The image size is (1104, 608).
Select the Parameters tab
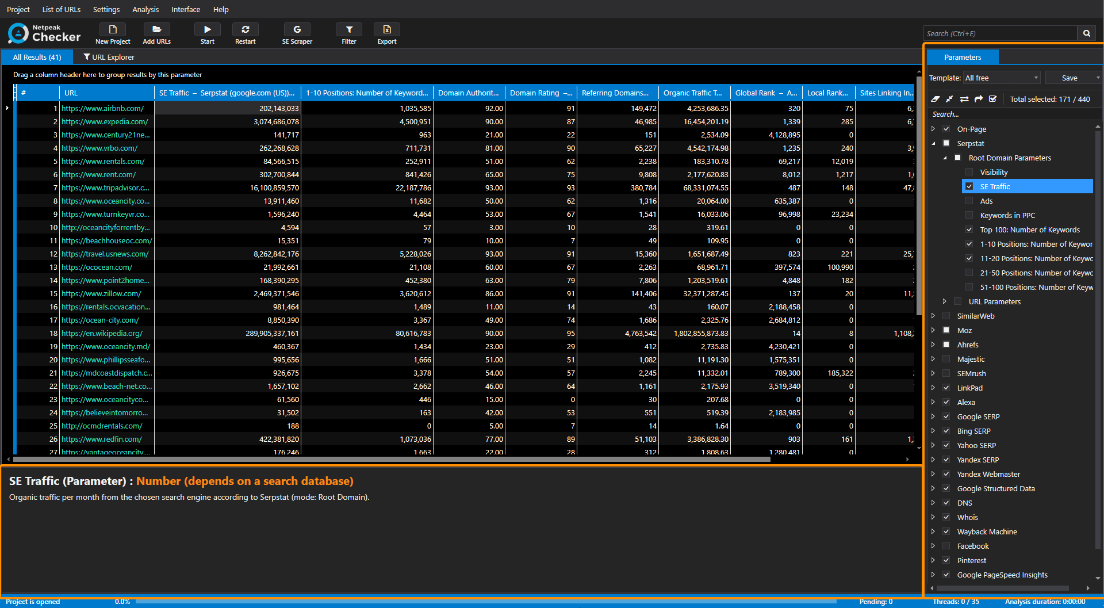963,57
